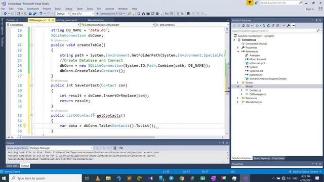
Task: Switch to the MainActivity.cs tab
Action: click(96, 20)
